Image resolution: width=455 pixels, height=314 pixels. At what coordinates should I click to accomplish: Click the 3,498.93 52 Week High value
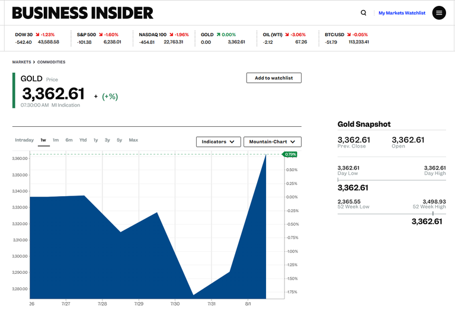click(434, 201)
